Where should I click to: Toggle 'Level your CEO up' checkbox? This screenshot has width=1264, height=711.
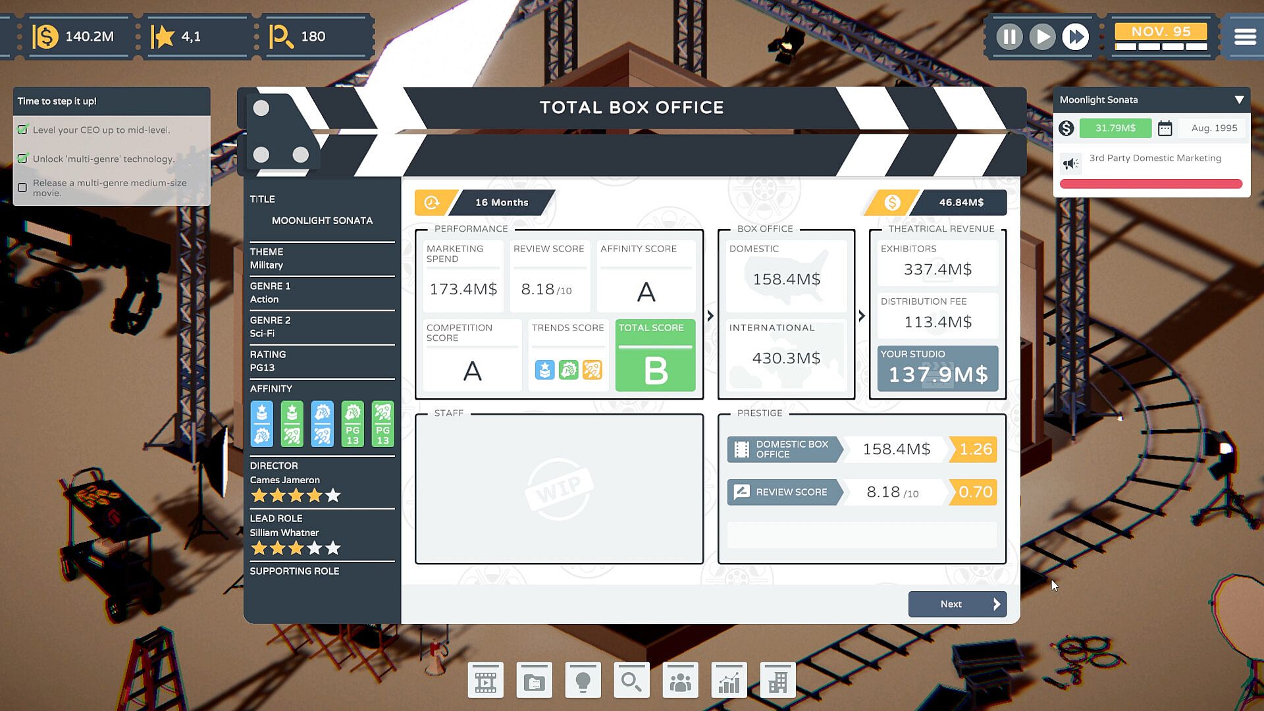pyautogui.click(x=23, y=130)
